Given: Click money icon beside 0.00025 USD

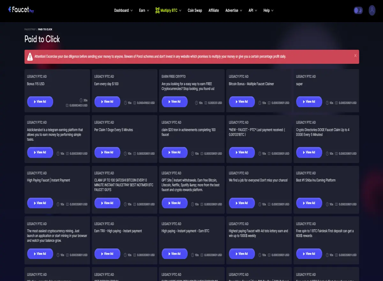Looking at the screenshot, I should 206,103.
